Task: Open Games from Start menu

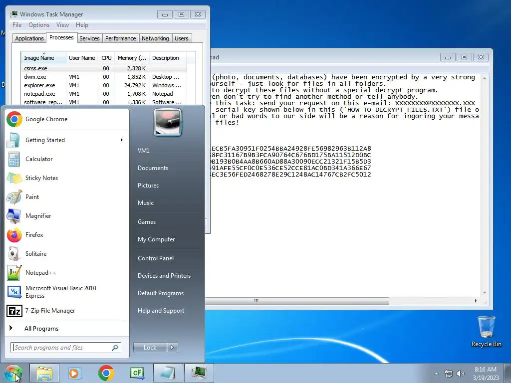Action: (x=147, y=222)
